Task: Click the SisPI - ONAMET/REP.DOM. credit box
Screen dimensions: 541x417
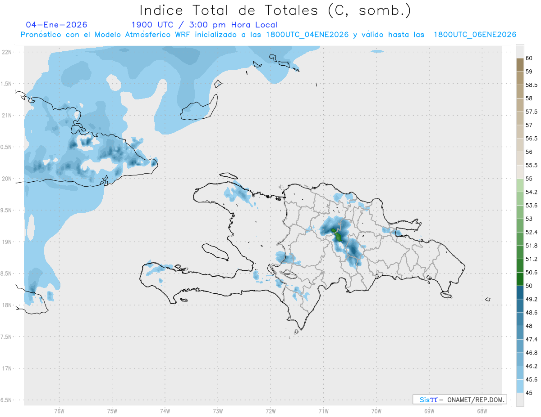Action: pos(459,399)
